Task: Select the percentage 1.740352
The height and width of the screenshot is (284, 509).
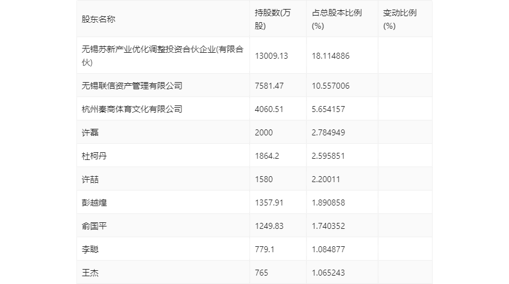Action: 328,226
